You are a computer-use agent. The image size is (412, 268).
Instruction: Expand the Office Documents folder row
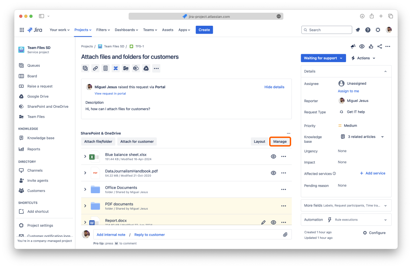point(85,189)
